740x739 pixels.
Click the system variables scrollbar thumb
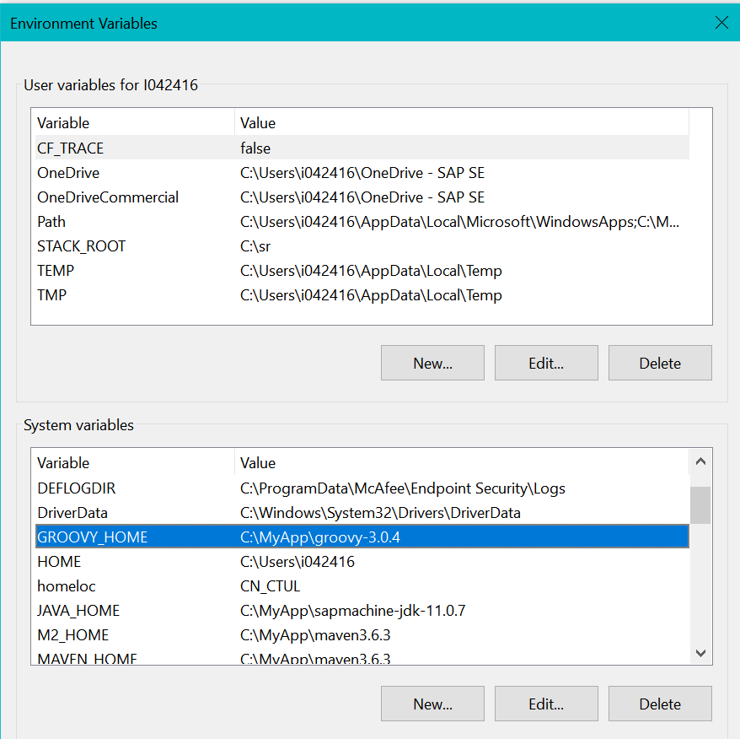point(700,504)
